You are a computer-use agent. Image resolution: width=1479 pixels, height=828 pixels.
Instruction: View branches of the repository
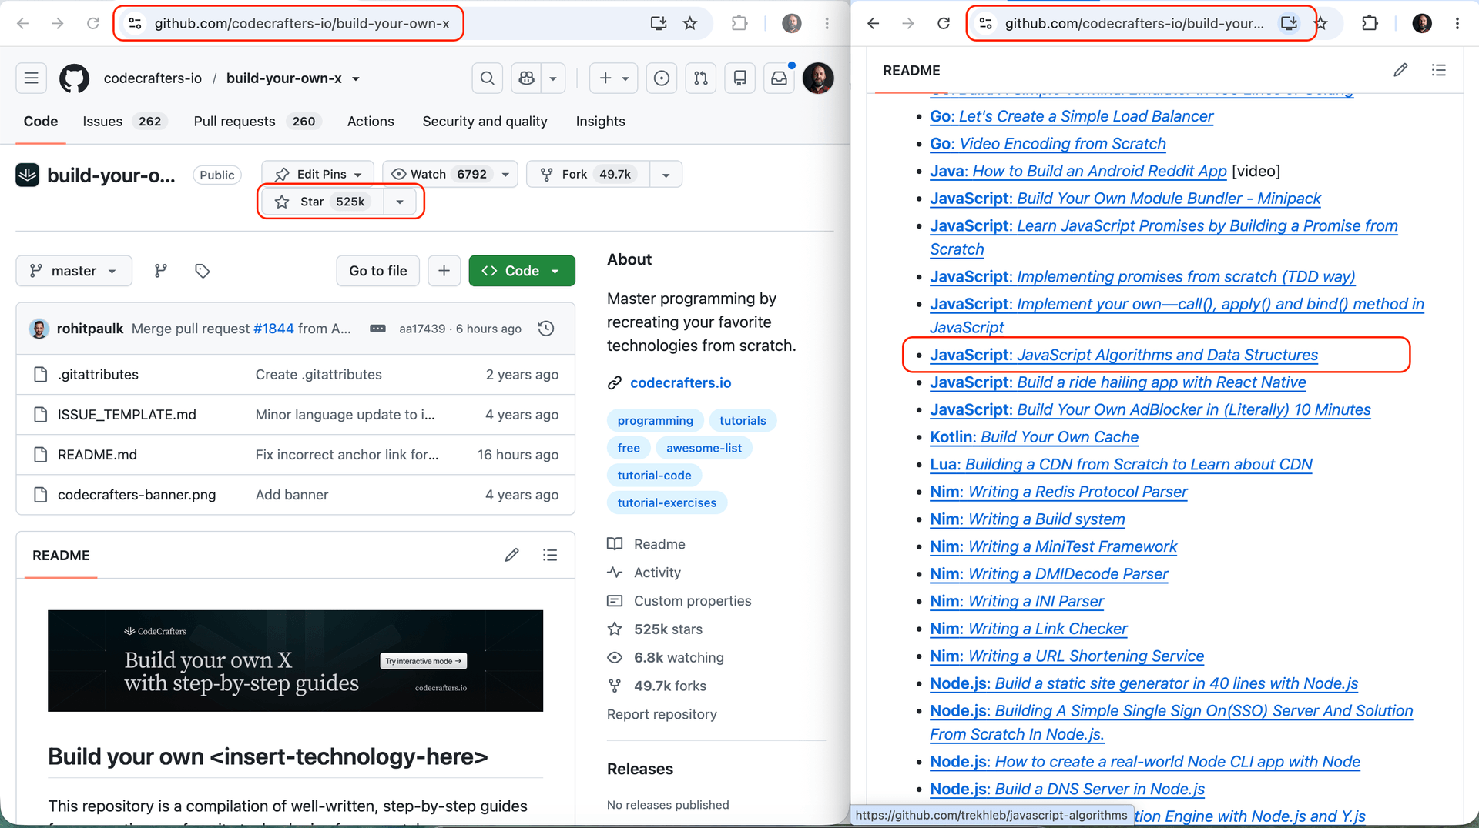point(160,271)
